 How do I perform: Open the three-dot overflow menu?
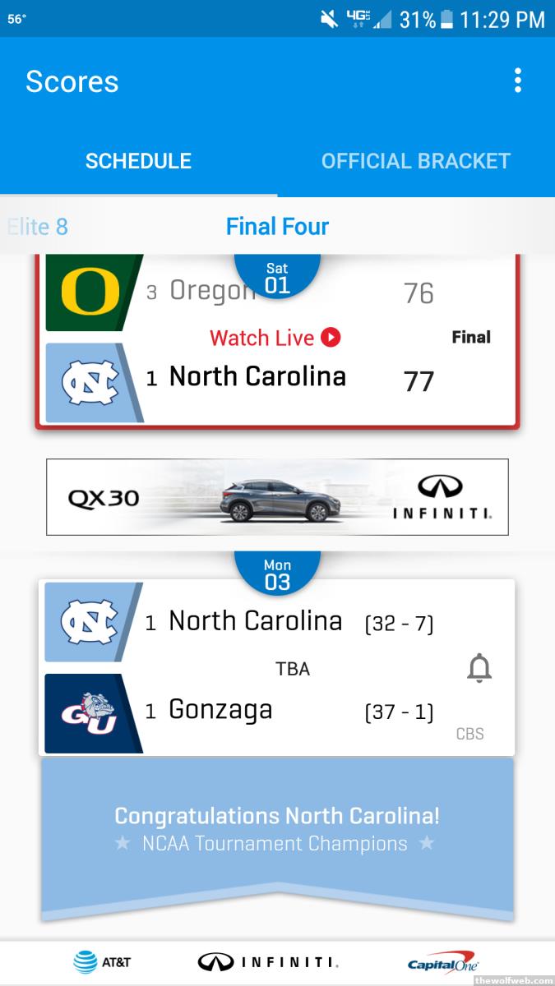click(517, 81)
